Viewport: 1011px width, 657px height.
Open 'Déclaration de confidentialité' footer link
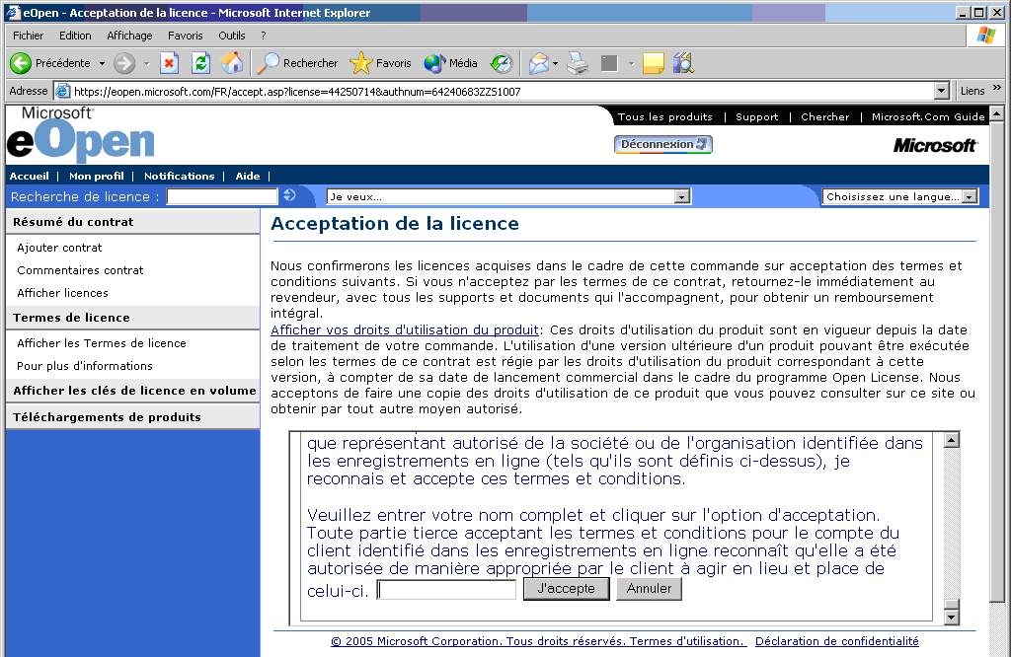point(836,641)
